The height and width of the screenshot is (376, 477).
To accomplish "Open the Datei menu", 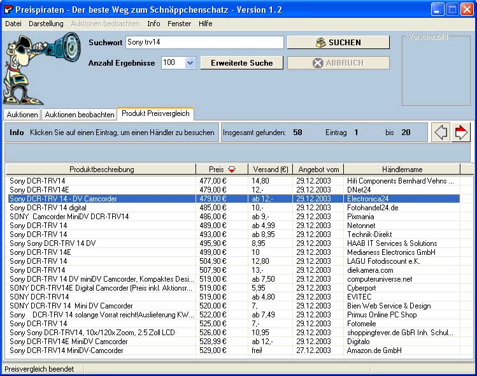I will (13, 24).
